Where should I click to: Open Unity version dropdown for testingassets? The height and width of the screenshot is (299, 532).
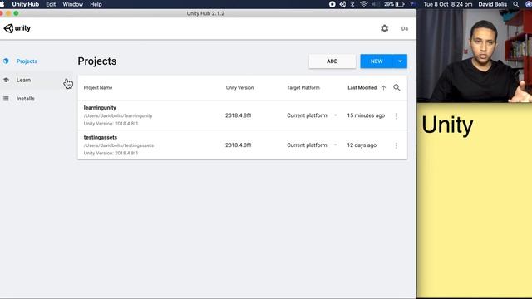239,145
